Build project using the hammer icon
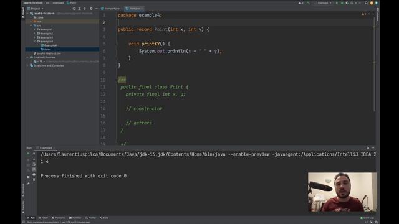This screenshot has width=399, height=224. pos(309,3)
